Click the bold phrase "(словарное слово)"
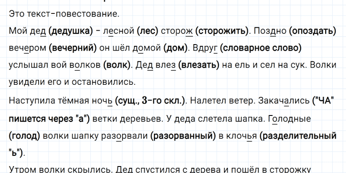The height and width of the screenshot is (173, 346). click(x=260, y=48)
